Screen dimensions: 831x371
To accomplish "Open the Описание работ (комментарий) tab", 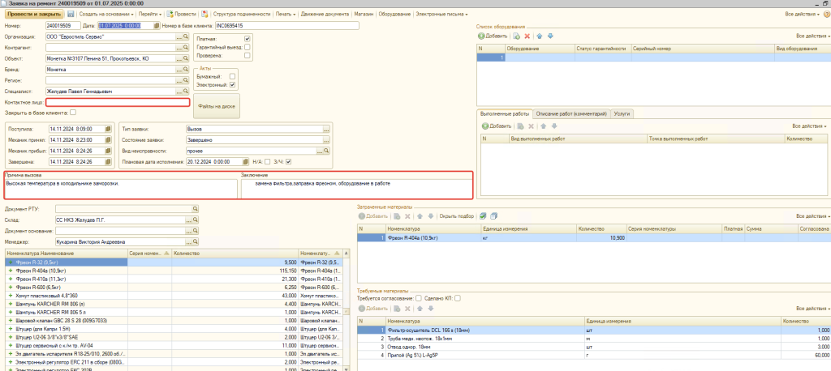I will [571, 114].
